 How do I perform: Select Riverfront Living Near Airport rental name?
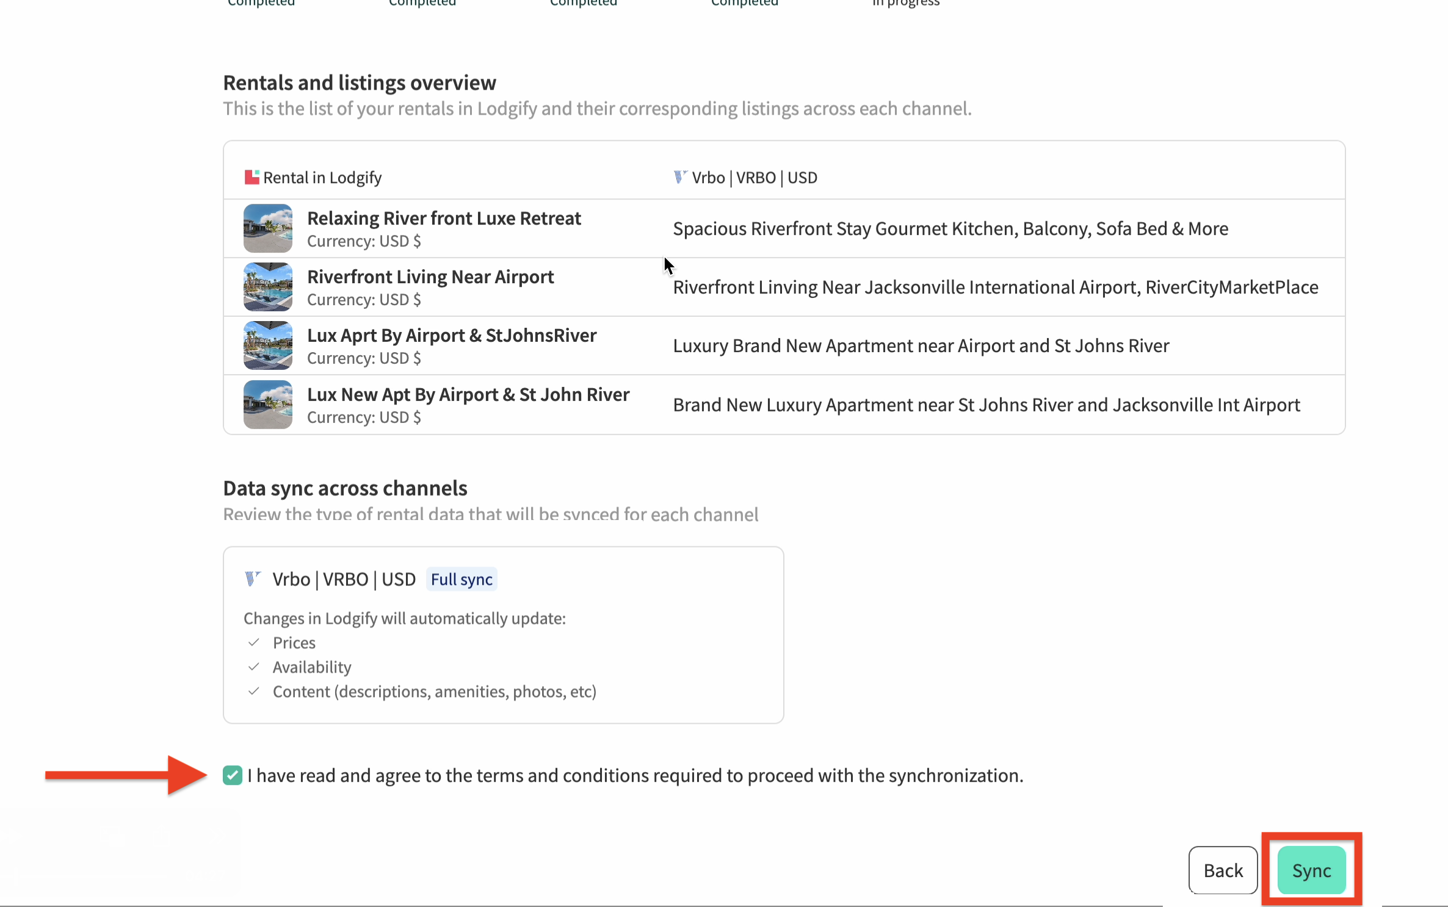point(430,276)
